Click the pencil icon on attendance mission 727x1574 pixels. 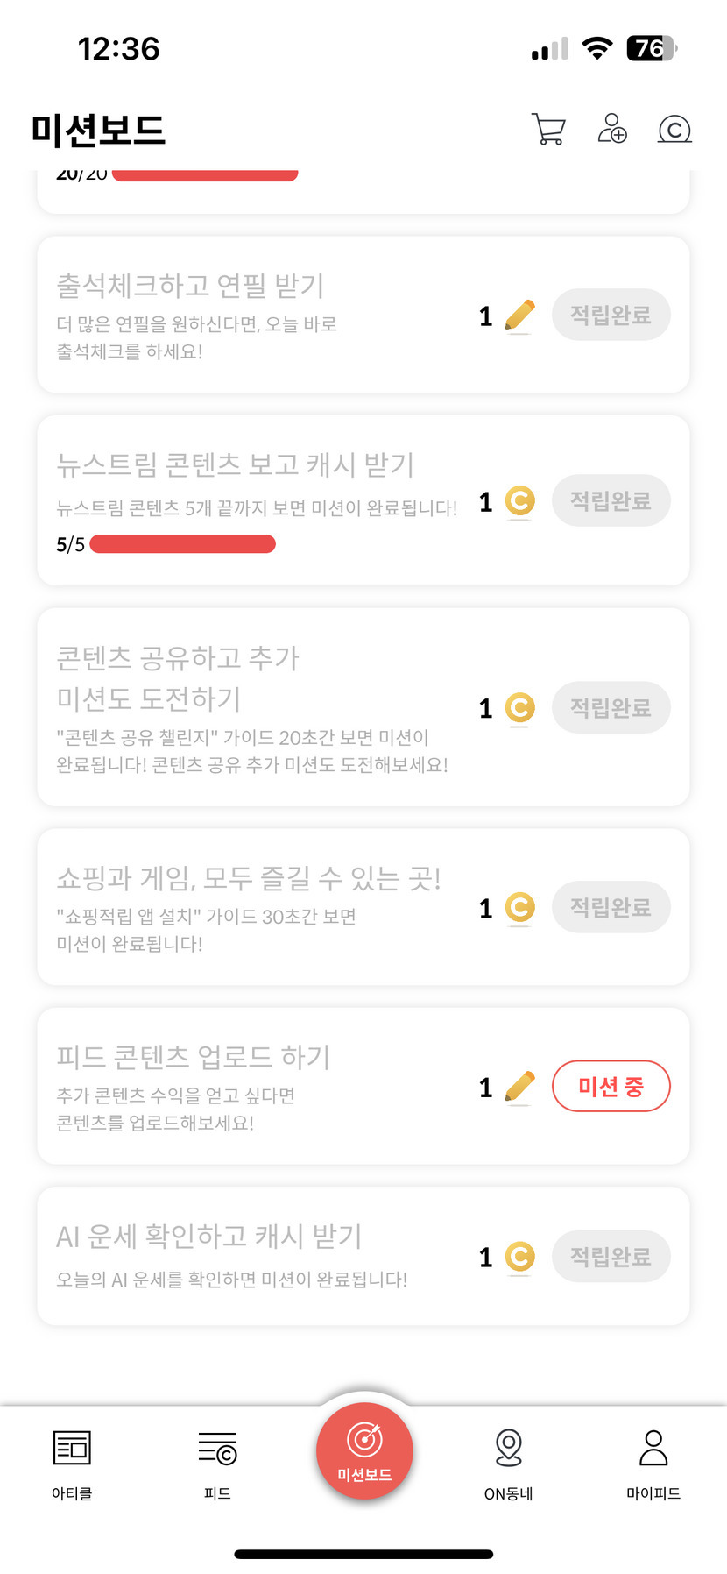coord(520,316)
